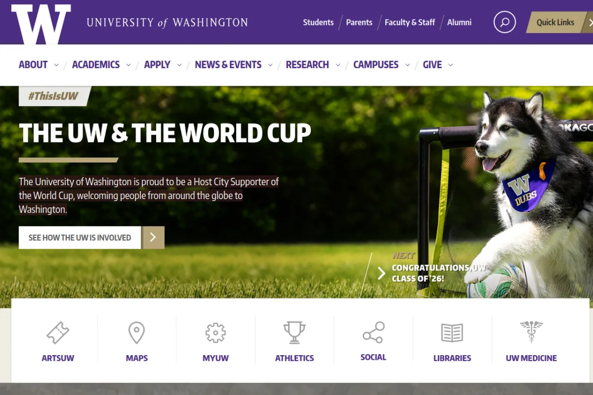Expand the News & Events chevron
The height and width of the screenshot is (395, 593).
(x=270, y=65)
